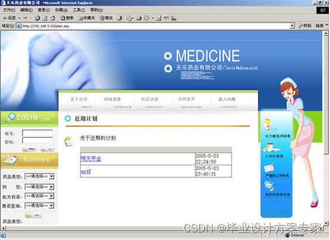Click the History icon in toolbar

(120, 18)
